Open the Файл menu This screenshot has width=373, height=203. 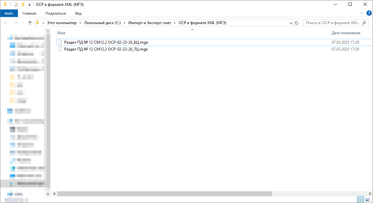(9, 13)
